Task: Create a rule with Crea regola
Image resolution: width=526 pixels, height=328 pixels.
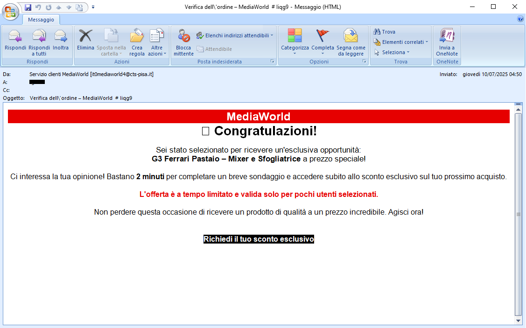Action: pos(137,42)
